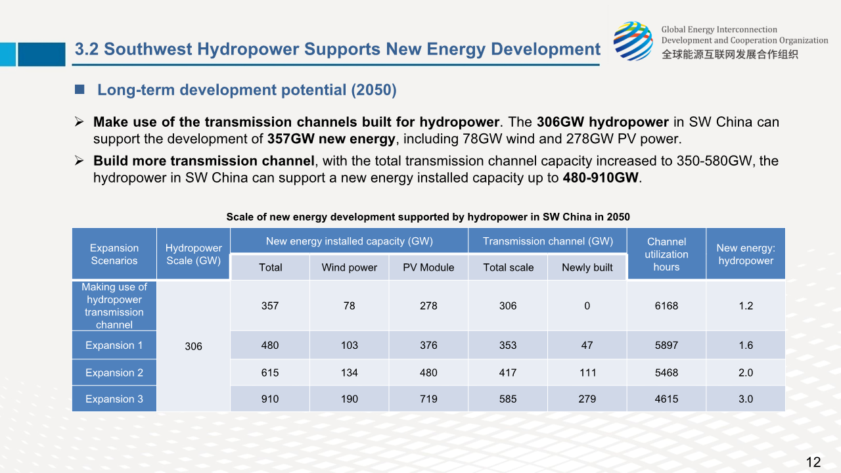Select the 'Expansion 3' row label
Image resolution: width=841 pixels, height=473 pixels.
(114, 399)
